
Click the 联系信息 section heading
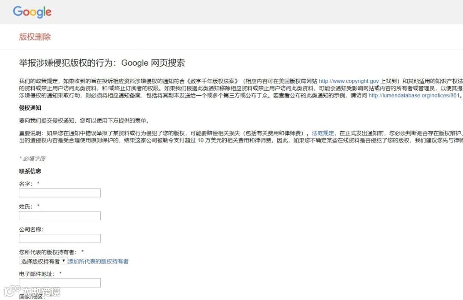(30, 171)
